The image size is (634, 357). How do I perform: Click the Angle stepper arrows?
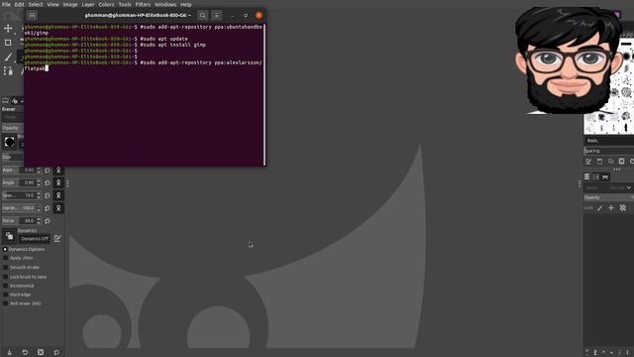point(39,182)
